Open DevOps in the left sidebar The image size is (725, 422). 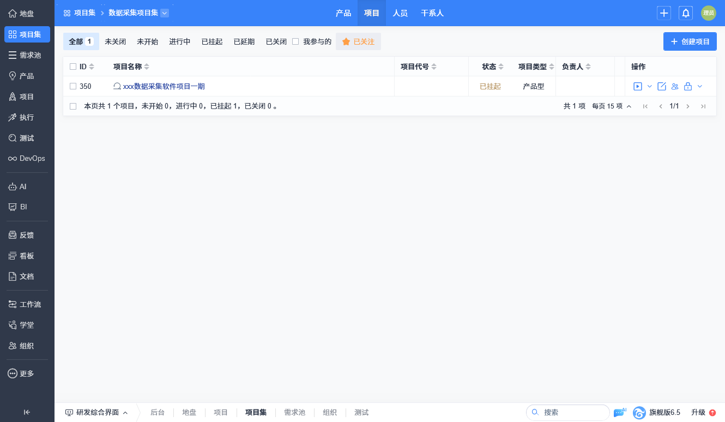tap(27, 159)
